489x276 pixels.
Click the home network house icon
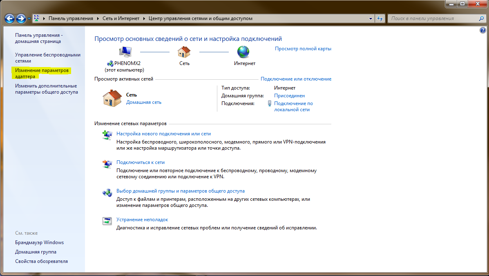coord(112,99)
